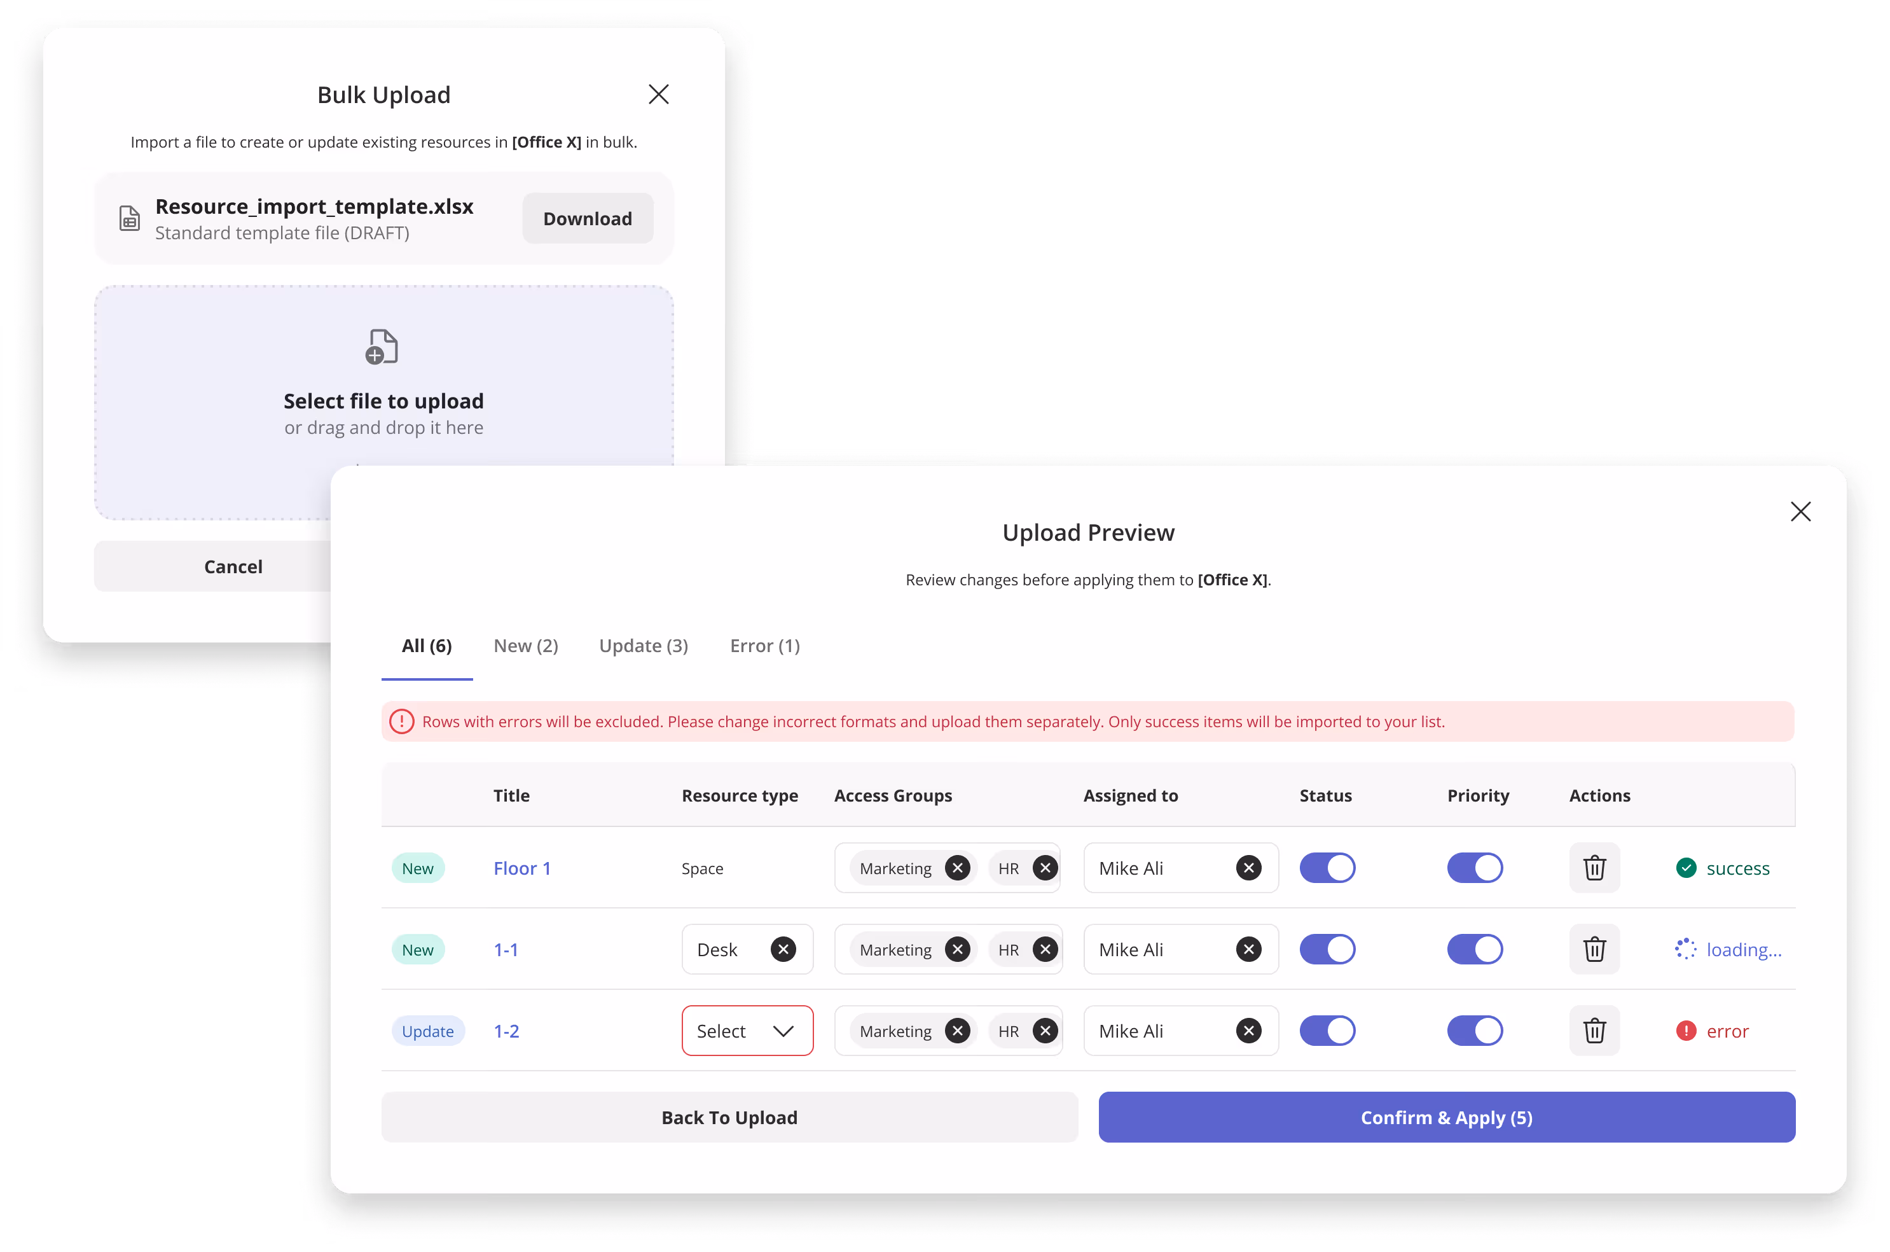Image resolution: width=1890 pixels, height=1252 pixels.
Task: Click Confirm & Apply (5) button
Action: coord(1446,1117)
